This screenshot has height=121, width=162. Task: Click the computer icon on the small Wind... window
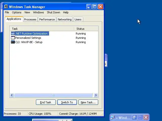pos(112,117)
